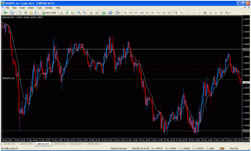Screen dimensions: 251x151
Task: Select the Crosshair tool
Action: [x=182, y=12]
